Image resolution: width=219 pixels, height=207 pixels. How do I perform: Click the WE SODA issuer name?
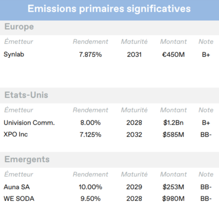[x=19, y=199]
